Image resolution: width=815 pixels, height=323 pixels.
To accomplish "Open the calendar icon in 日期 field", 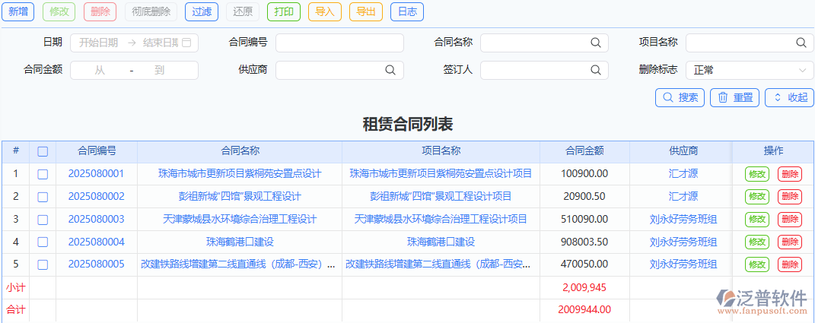I will coord(187,43).
